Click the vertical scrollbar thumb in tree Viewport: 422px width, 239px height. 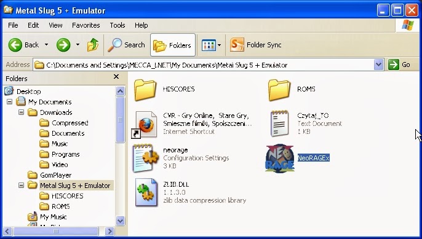(x=121, y=120)
